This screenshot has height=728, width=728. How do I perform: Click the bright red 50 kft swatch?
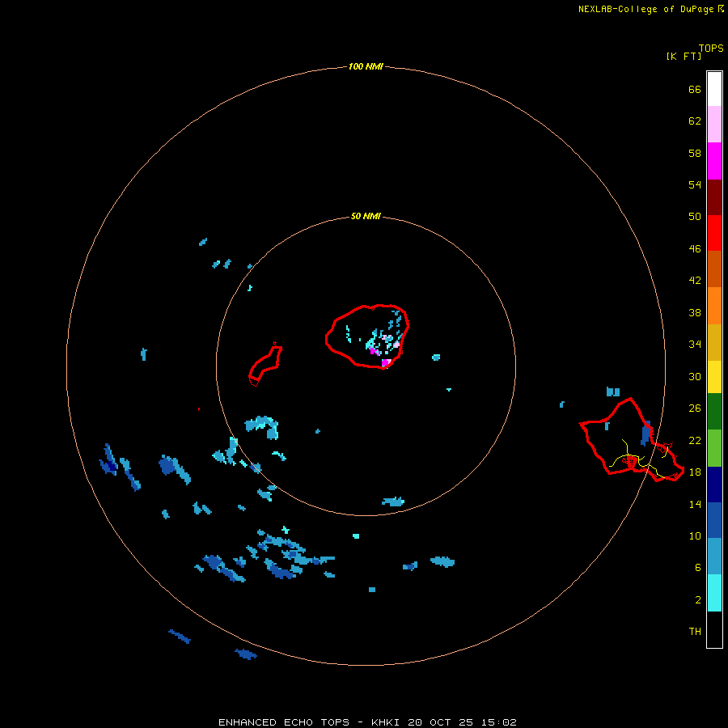(714, 233)
